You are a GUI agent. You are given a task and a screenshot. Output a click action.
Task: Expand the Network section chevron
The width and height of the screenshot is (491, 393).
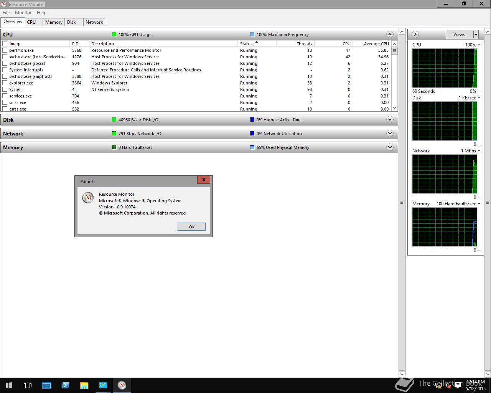click(x=390, y=133)
